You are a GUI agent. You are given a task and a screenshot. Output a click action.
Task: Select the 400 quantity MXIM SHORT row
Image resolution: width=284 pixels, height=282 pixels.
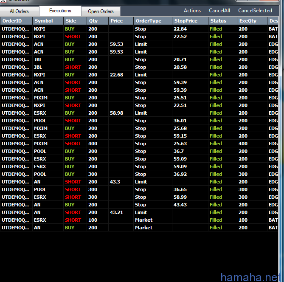pos(139,144)
